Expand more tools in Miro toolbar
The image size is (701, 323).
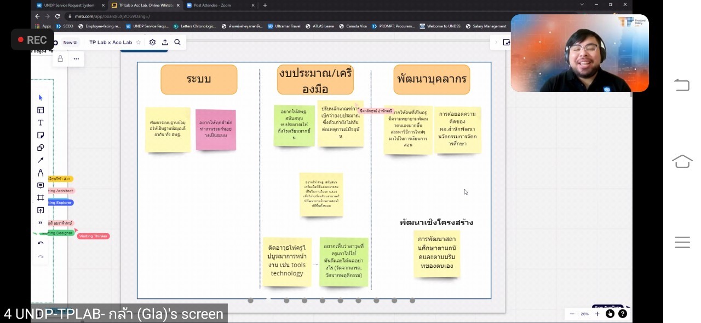(41, 223)
